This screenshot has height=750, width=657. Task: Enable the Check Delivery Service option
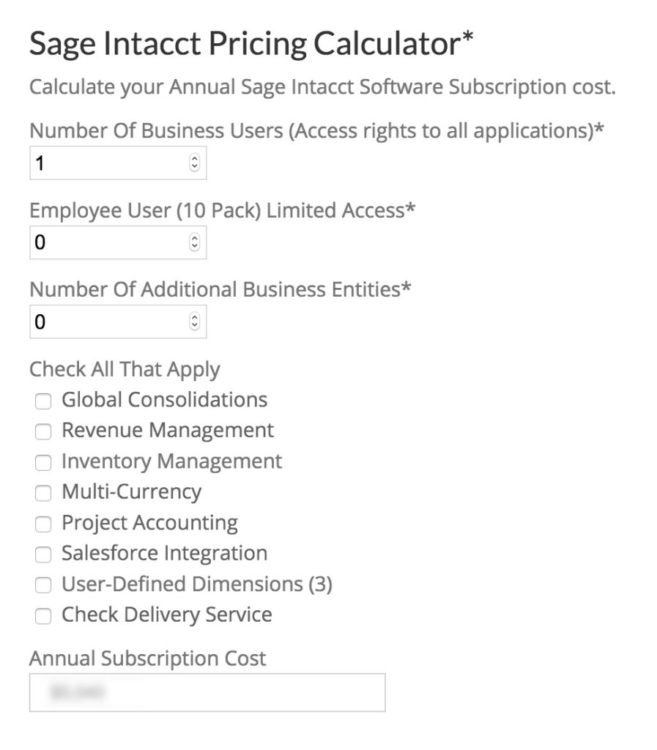point(42,616)
